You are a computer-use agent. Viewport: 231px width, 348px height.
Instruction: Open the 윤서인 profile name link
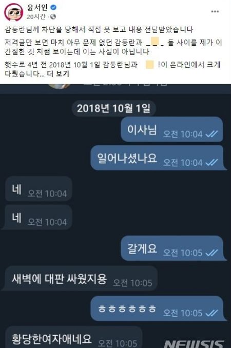[37, 7]
